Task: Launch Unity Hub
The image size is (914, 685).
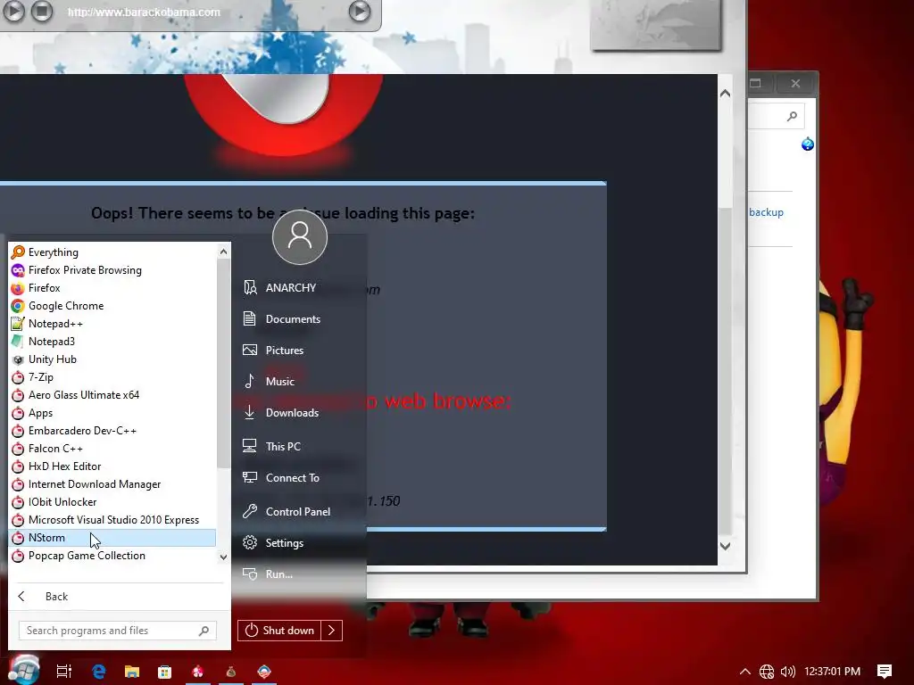Action: [112, 359]
